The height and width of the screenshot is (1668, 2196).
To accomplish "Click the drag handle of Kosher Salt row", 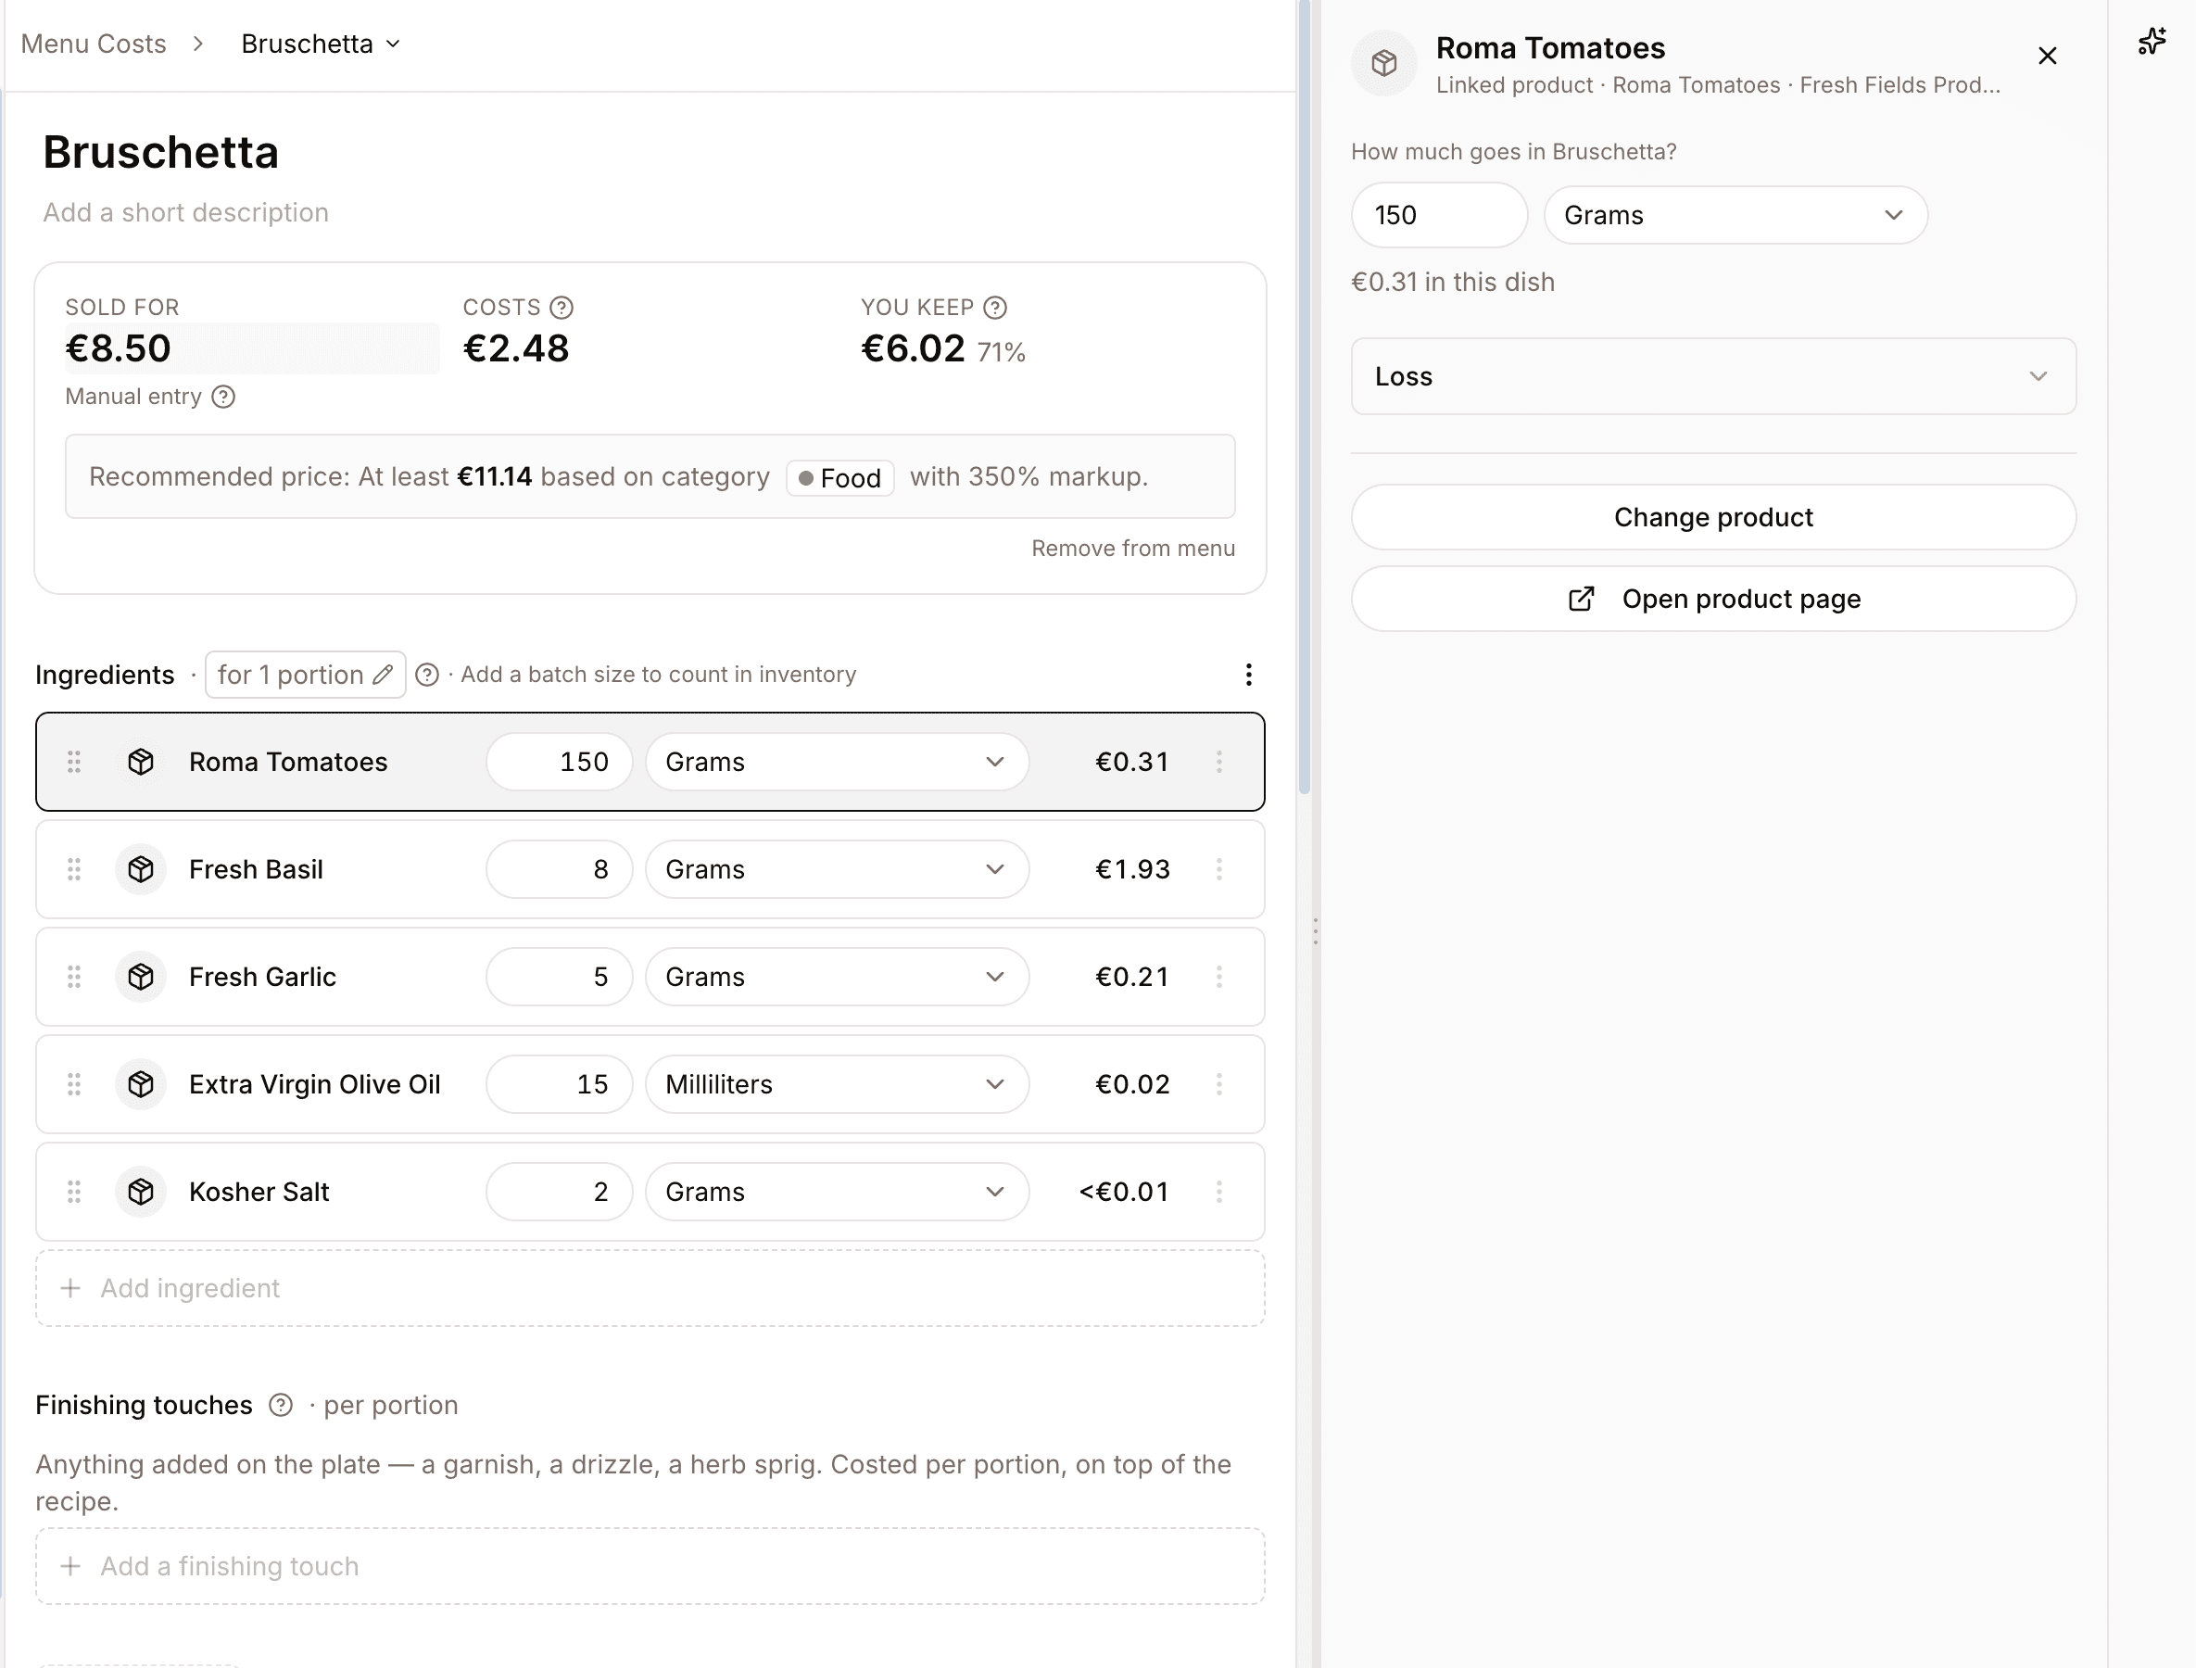I will [x=73, y=1192].
